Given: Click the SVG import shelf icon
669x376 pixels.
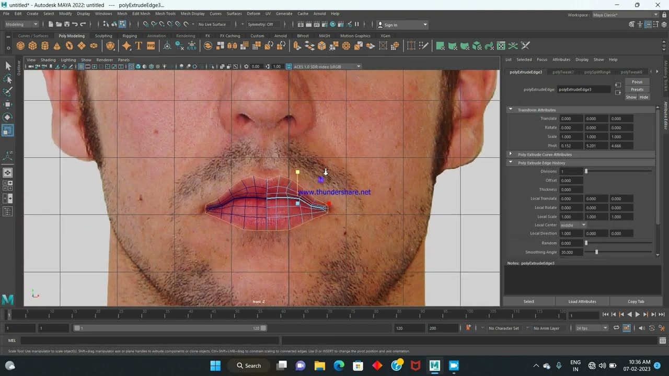Looking at the screenshot, I should (151, 46).
